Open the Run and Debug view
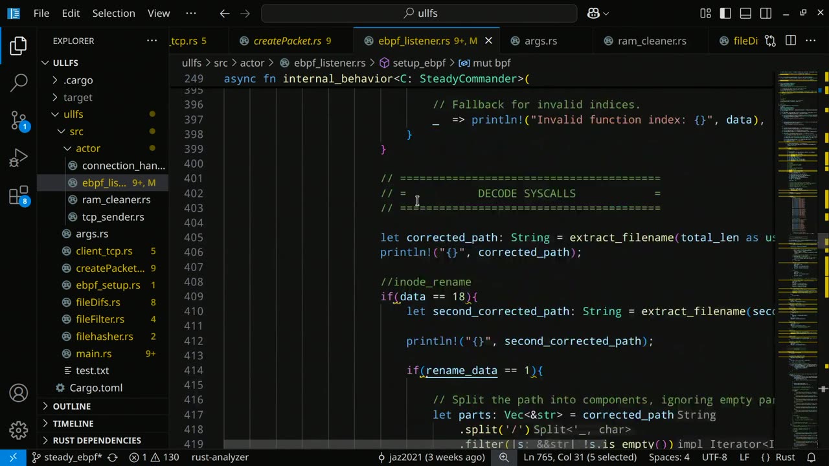This screenshot has height=466, width=829. point(19,157)
